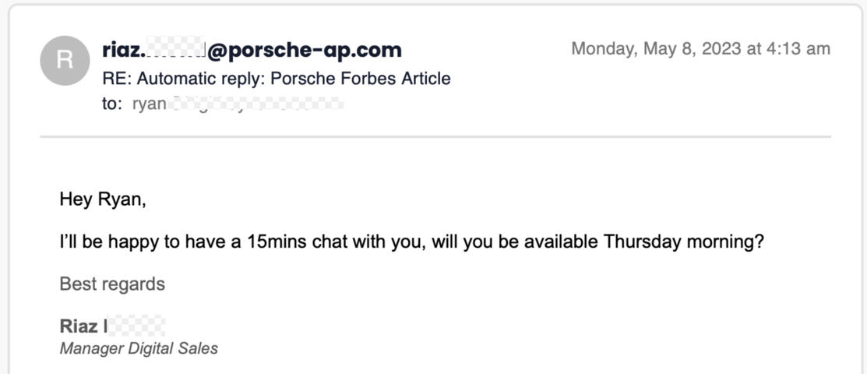Screen dimensions: 867x374
Task: Click the words "Thursday morning?" in body
Action: tap(683, 242)
